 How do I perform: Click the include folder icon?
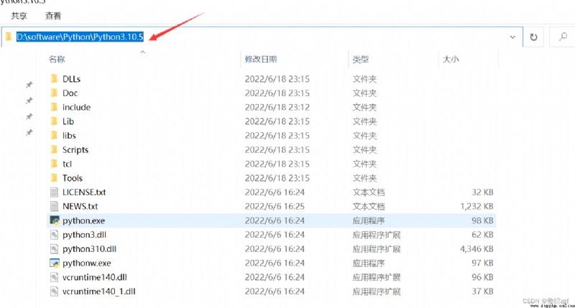[55, 107]
